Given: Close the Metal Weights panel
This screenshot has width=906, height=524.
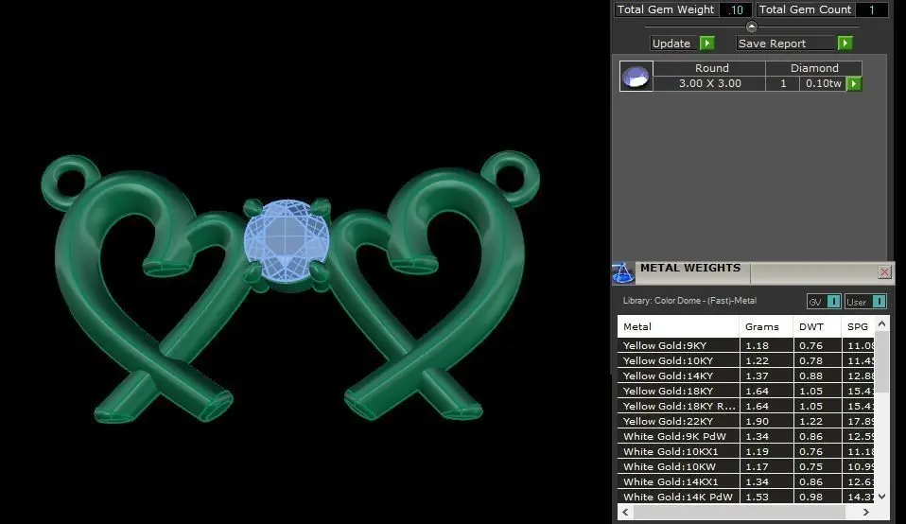Looking at the screenshot, I should click(x=884, y=272).
